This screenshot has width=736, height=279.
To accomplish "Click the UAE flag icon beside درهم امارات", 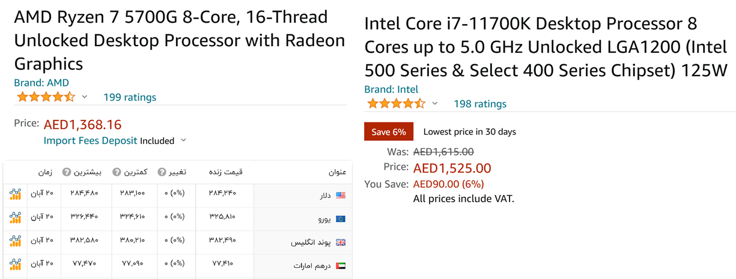I will 341,265.
